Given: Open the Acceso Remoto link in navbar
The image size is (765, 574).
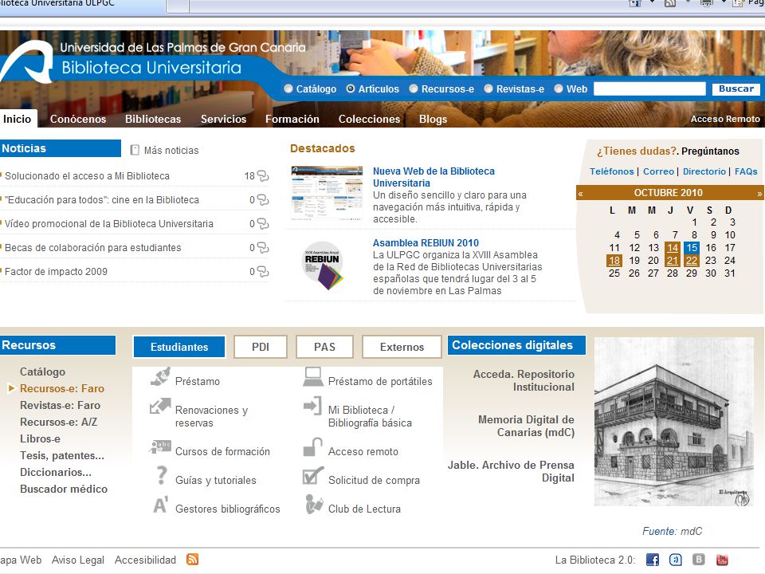Looking at the screenshot, I should (x=725, y=119).
